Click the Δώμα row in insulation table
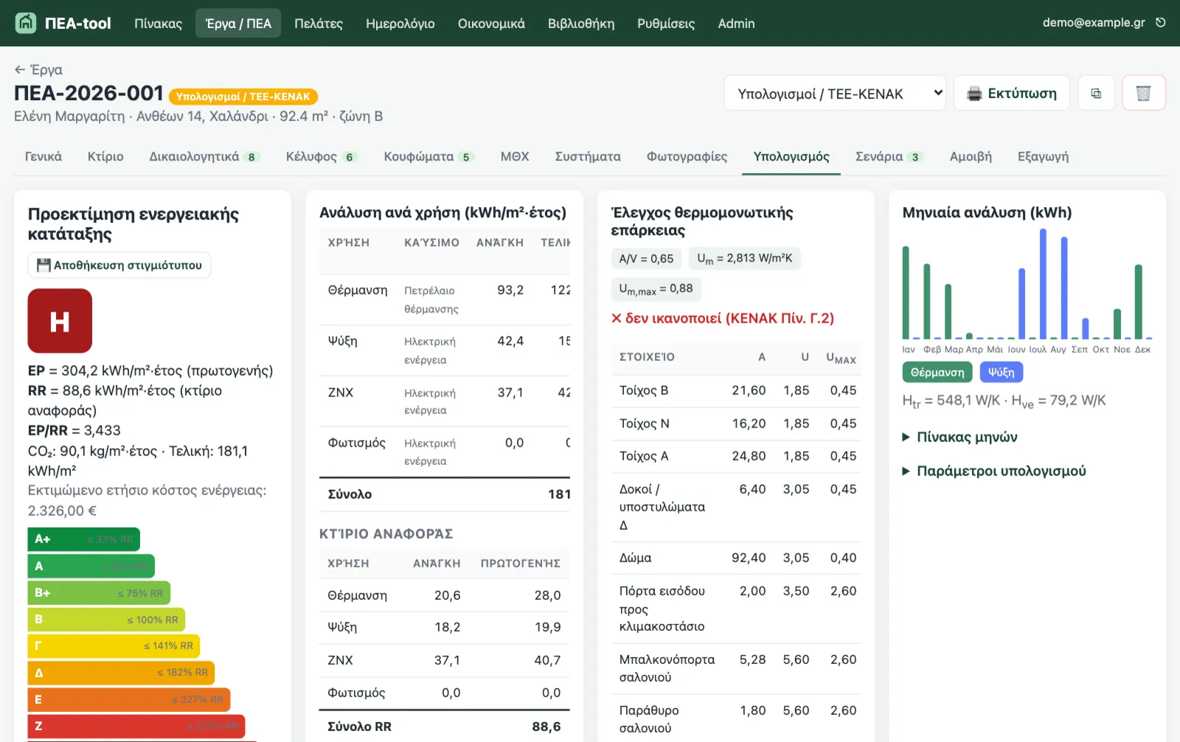 click(x=737, y=559)
